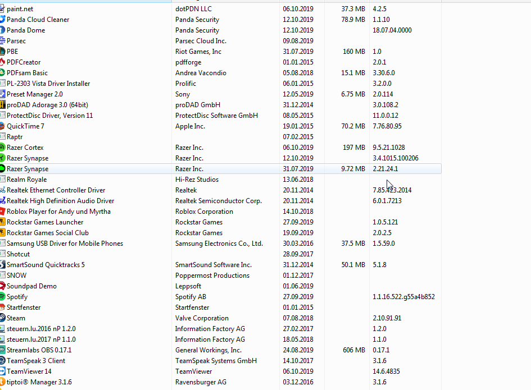Click publisher Hi-Rez Studios

point(197,179)
